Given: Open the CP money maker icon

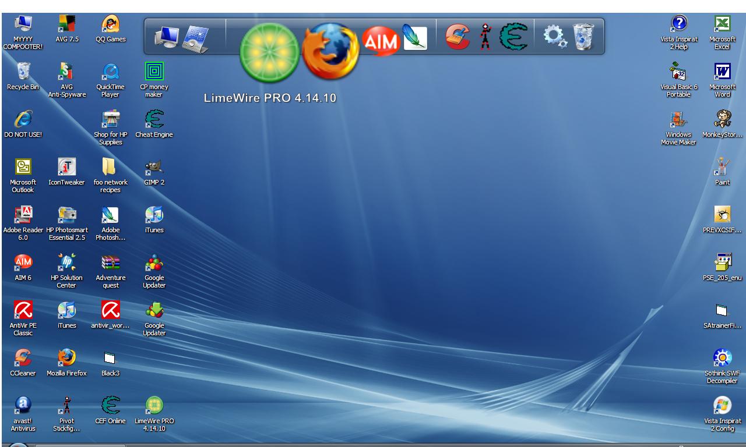Looking at the screenshot, I should click(154, 81).
